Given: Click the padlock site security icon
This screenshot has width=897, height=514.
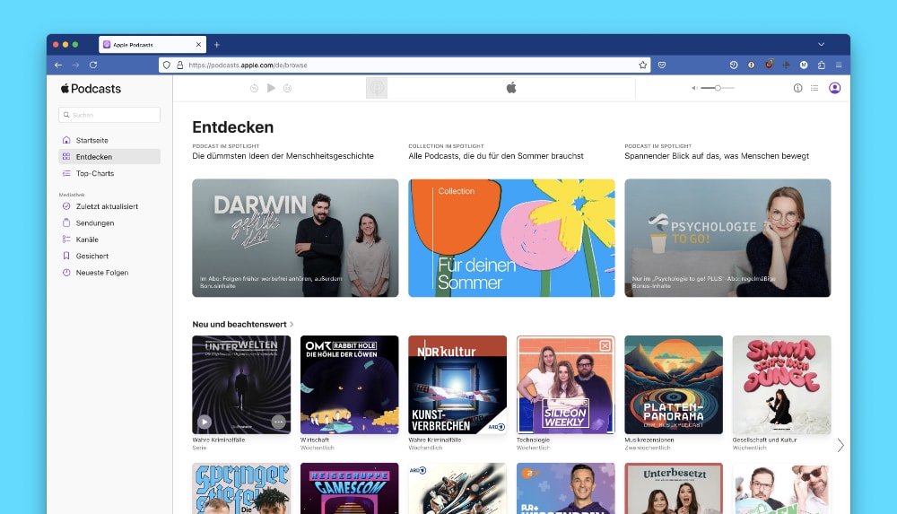Looking at the screenshot, I should pos(179,65).
